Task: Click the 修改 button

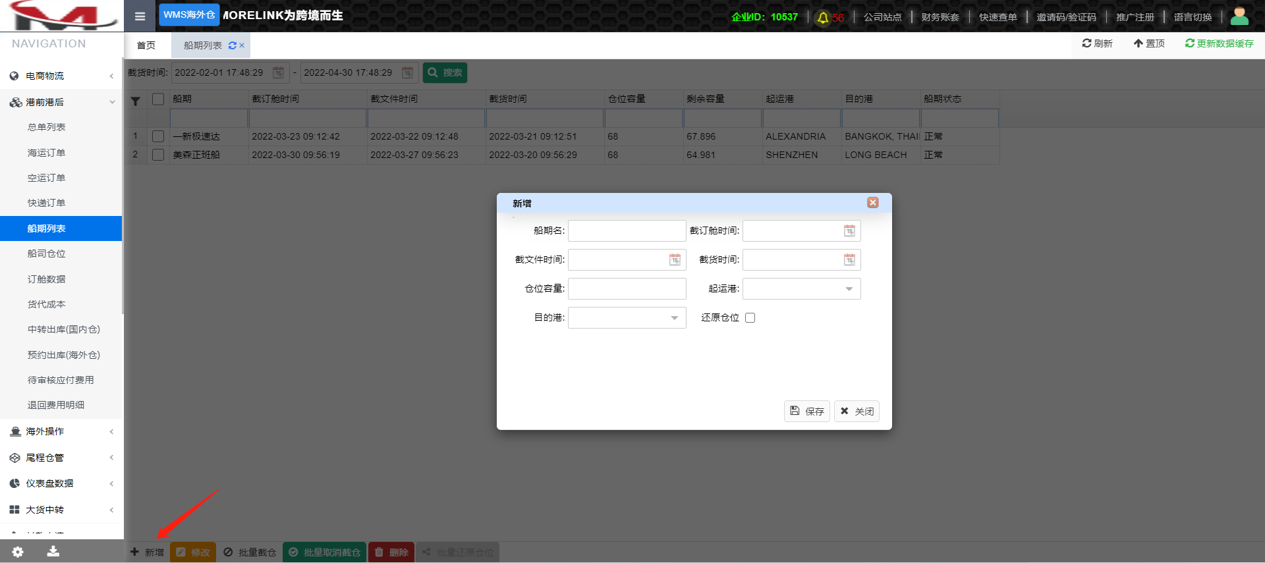Action: [193, 552]
